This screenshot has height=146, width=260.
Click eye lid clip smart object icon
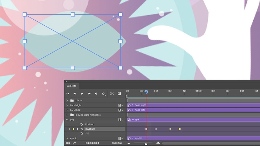[x=129, y=138]
